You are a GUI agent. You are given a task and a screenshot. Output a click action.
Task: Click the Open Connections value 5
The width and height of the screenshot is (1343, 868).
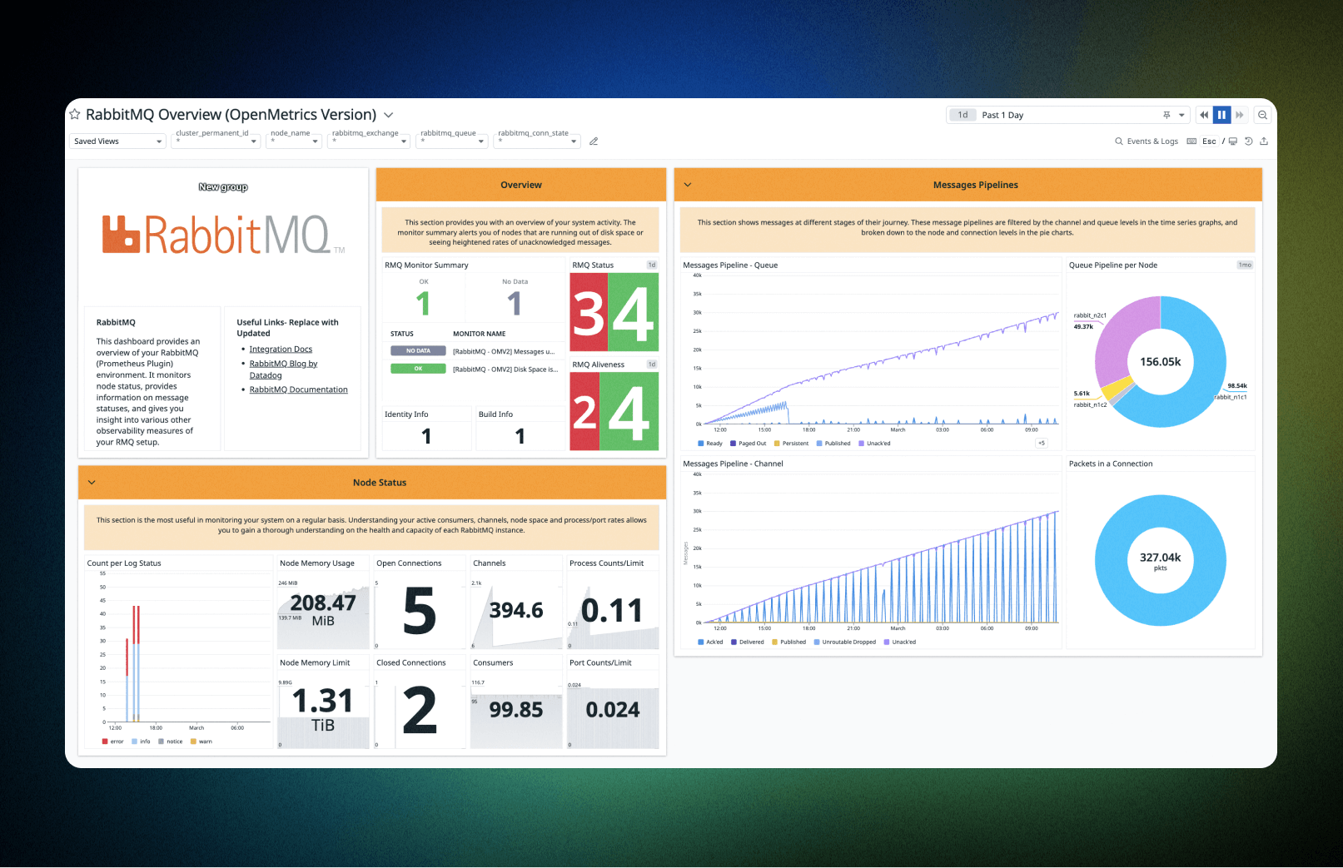click(420, 612)
